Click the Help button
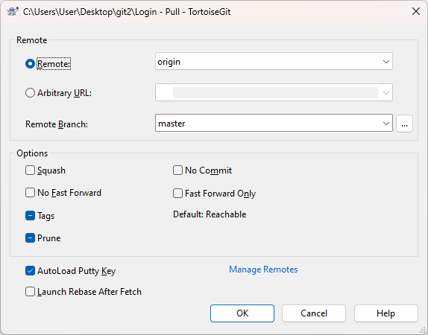Image resolution: width=428 pixels, height=335 pixels. (386, 313)
